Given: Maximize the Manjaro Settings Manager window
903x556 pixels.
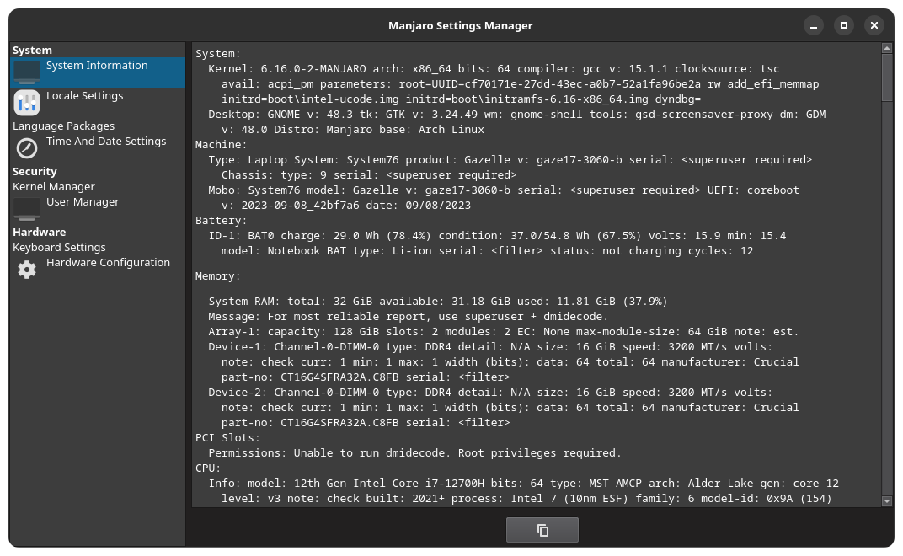Looking at the screenshot, I should point(844,25).
